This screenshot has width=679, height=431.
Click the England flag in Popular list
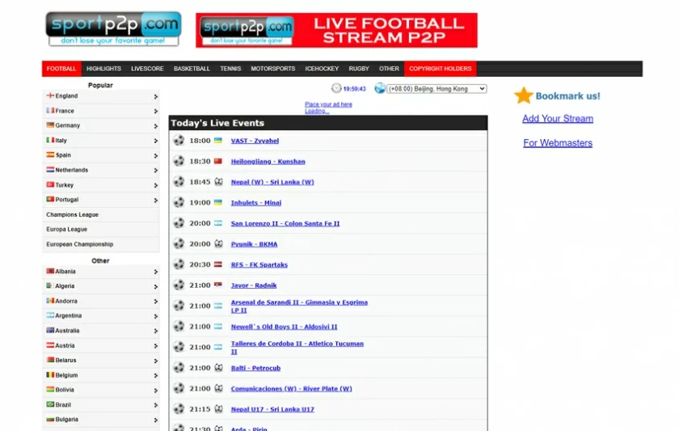coord(50,95)
